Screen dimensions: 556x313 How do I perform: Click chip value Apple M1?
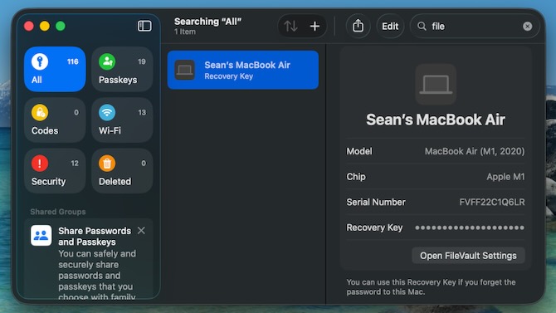point(505,177)
